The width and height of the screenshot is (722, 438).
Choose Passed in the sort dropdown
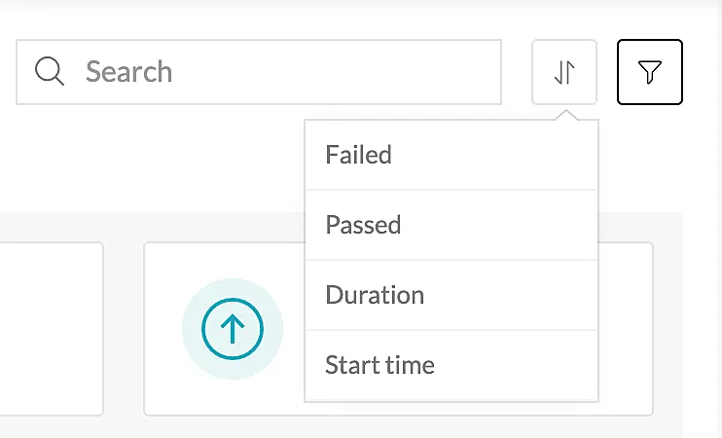tap(451, 225)
